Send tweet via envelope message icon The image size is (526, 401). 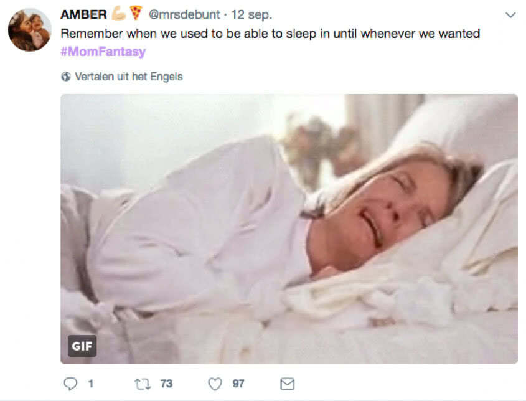tap(287, 384)
